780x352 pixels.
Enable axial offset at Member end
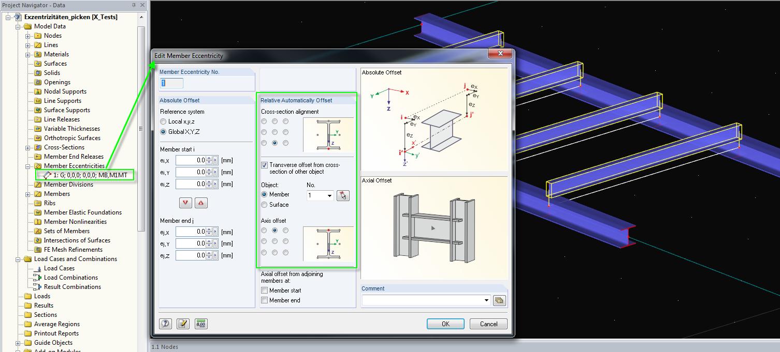265,300
